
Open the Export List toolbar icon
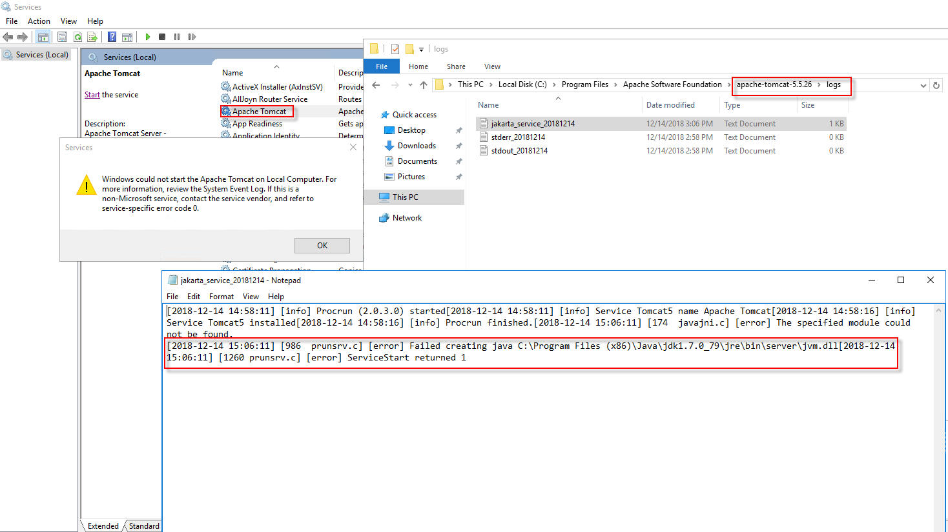pos(91,36)
